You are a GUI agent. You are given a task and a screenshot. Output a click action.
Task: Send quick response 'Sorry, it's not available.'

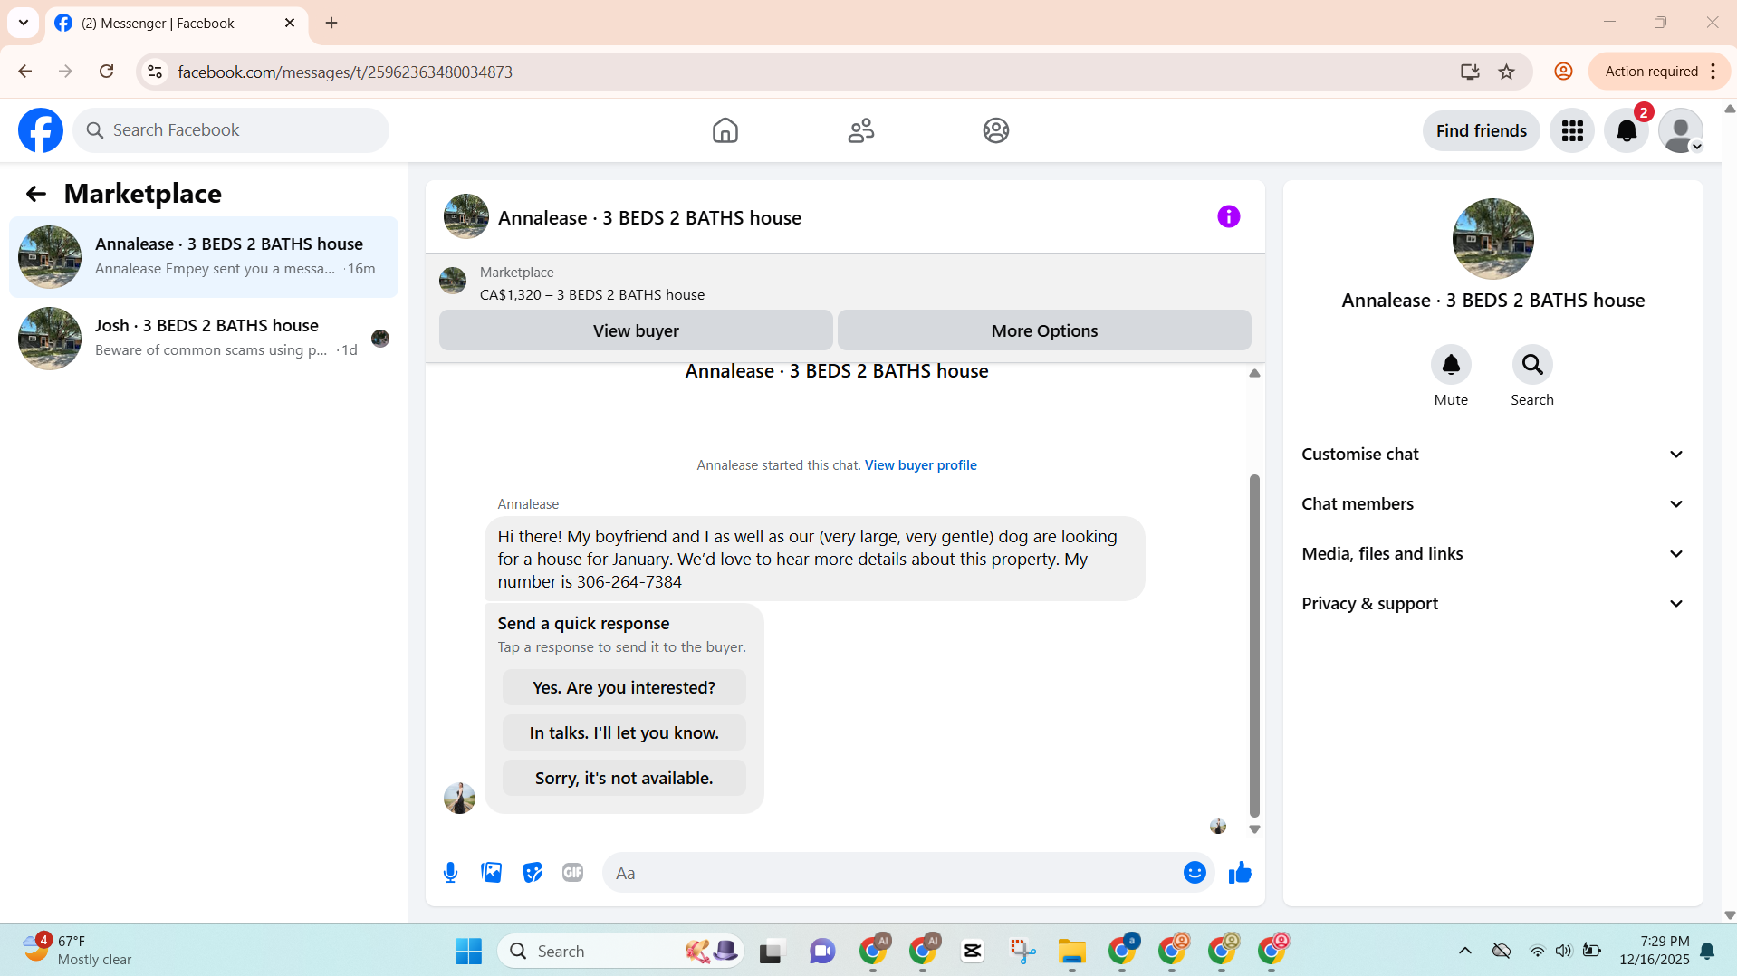click(624, 779)
